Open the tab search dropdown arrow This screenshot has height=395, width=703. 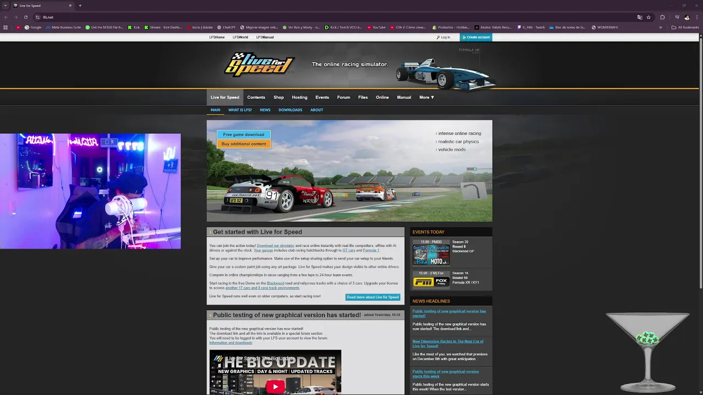click(5, 5)
